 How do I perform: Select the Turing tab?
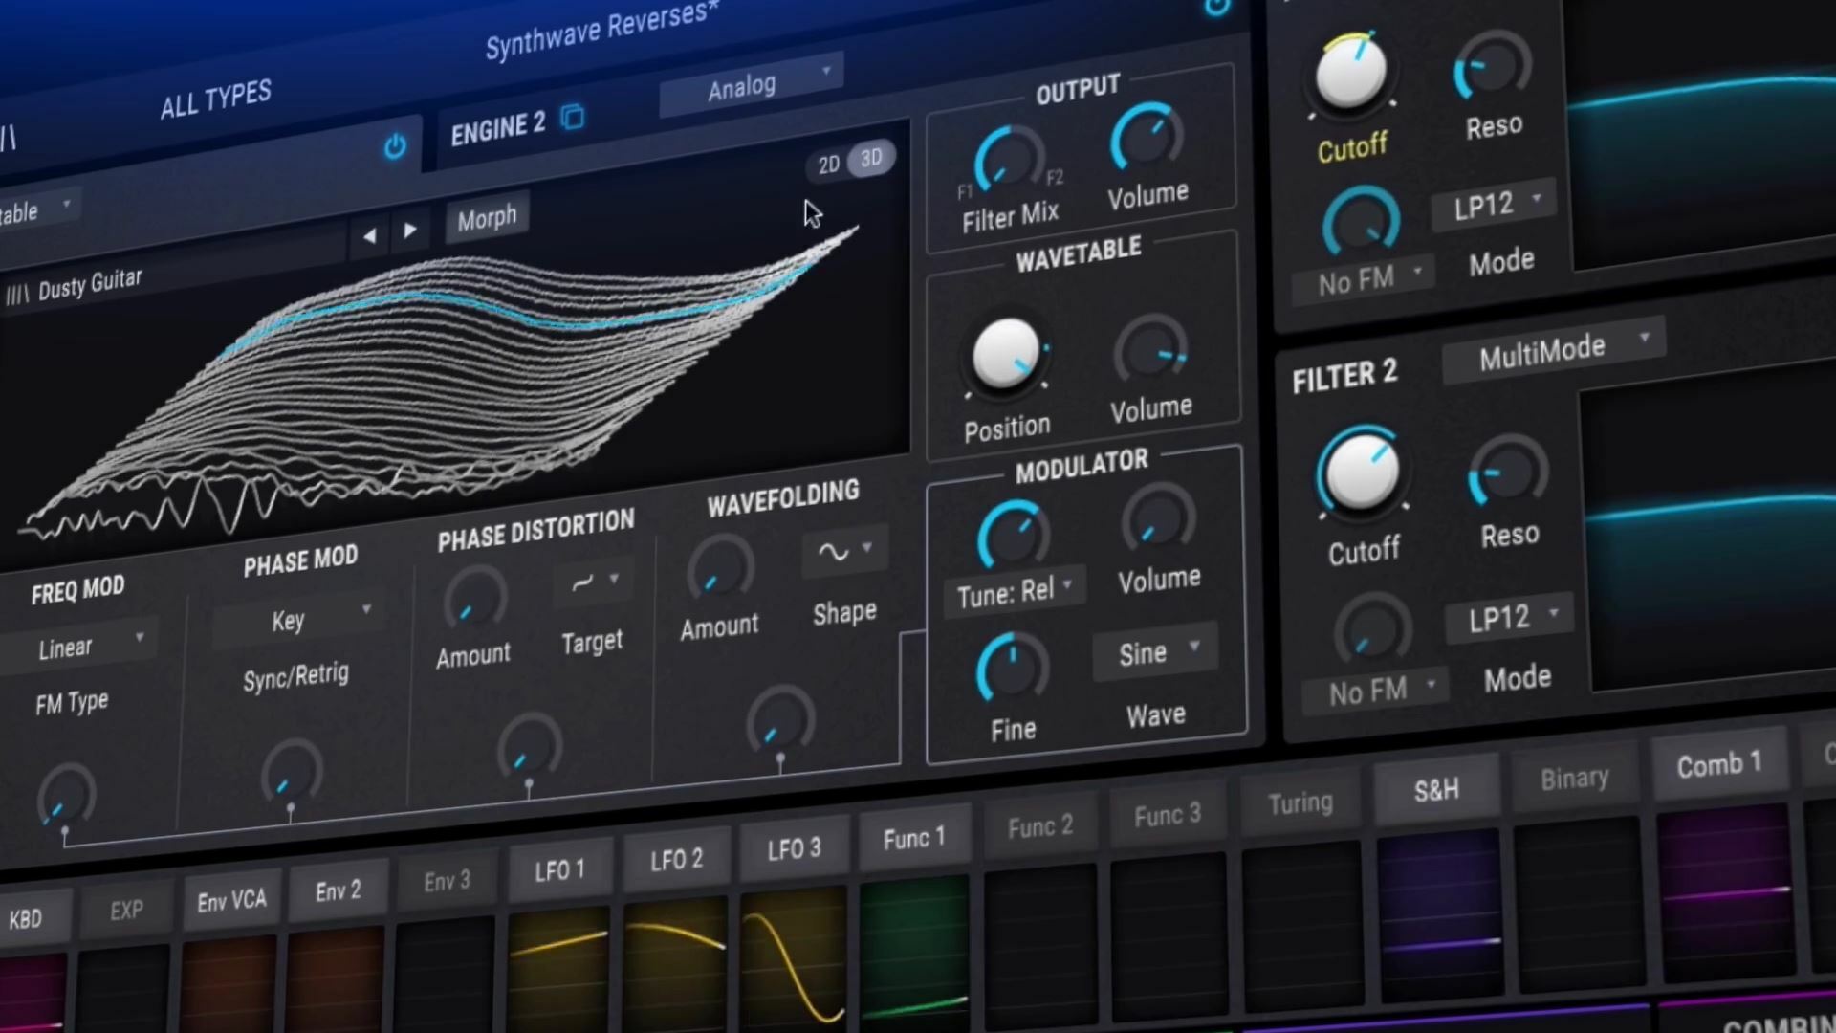tap(1300, 802)
